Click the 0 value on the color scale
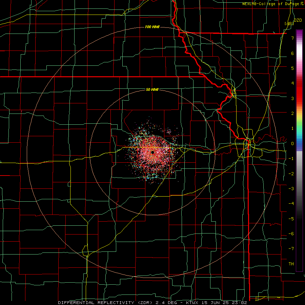This screenshot has height=305, width=305. click(292, 143)
